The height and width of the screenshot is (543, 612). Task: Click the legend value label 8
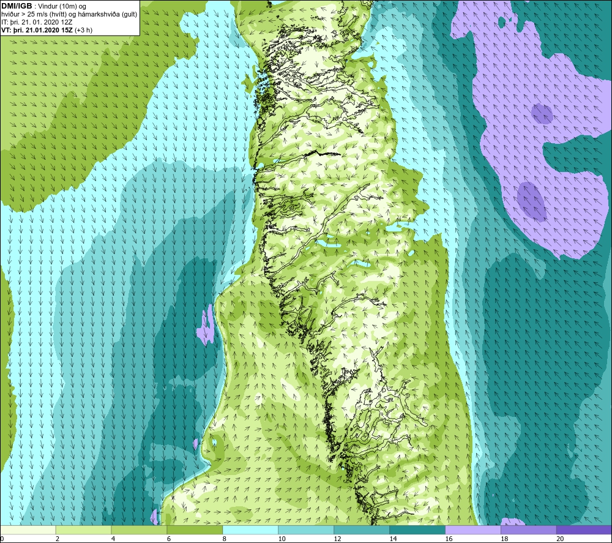click(225, 539)
